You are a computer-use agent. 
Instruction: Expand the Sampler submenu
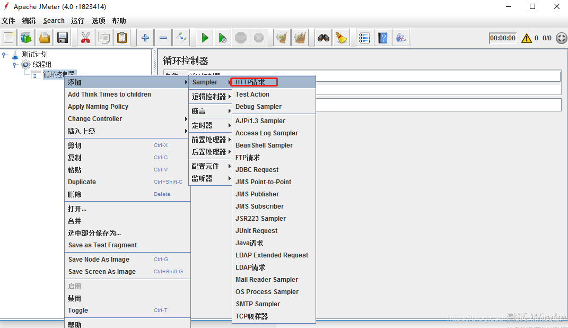(x=211, y=82)
